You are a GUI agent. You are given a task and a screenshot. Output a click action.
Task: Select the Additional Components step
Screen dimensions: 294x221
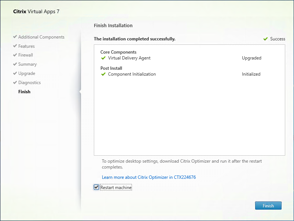(41, 37)
